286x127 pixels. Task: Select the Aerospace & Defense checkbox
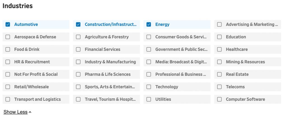click(x=8, y=37)
